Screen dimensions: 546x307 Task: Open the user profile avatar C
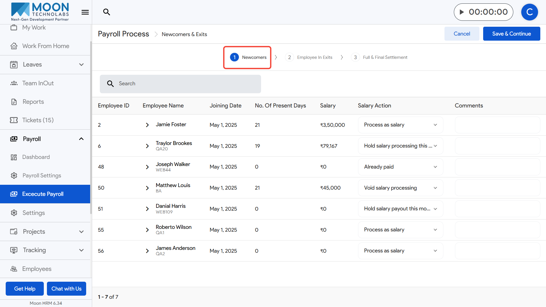529,12
